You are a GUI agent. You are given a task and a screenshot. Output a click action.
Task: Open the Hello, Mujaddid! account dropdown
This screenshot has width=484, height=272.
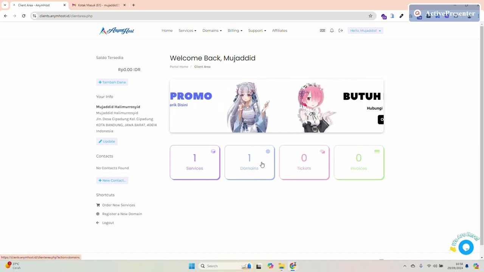point(365,31)
